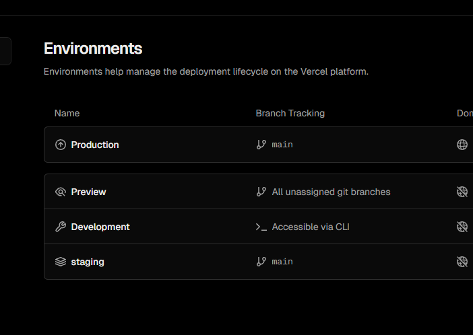Click the Preview eye icon

click(61, 192)
